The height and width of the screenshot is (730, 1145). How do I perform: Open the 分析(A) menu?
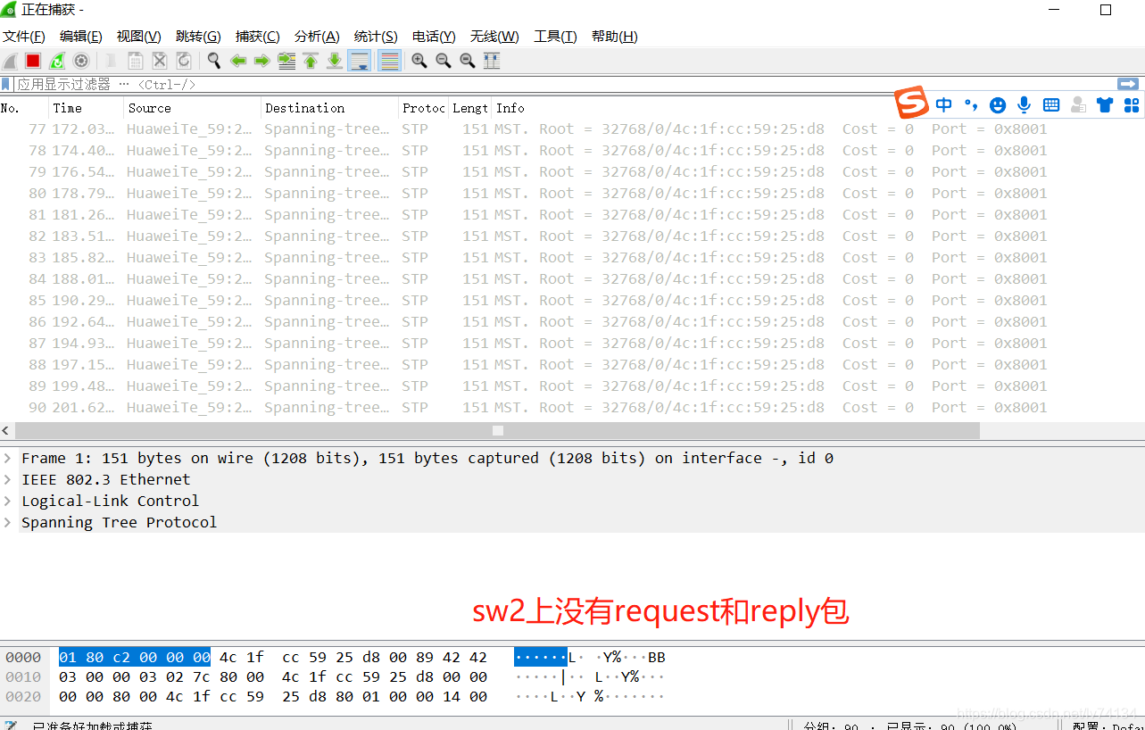(317, 37)
